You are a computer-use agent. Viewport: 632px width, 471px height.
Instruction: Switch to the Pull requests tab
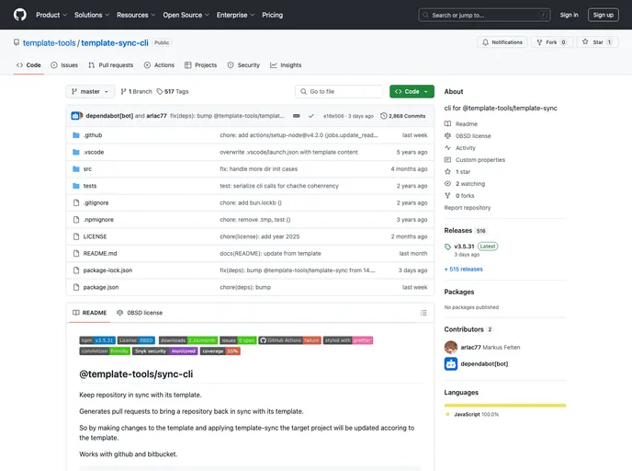pyautogui.click(x=111, y=65)
